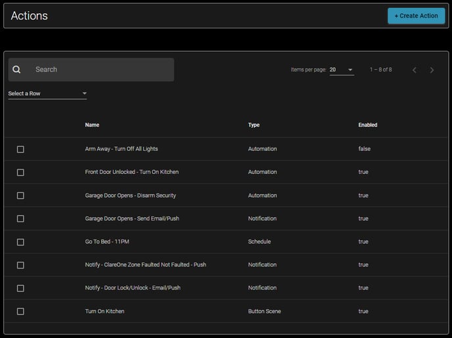Image resolution: width=452 pixels, height=338 pixels.
Task: Open the Turn On Kitchen button scene
Action: click(x=104, y=311)
